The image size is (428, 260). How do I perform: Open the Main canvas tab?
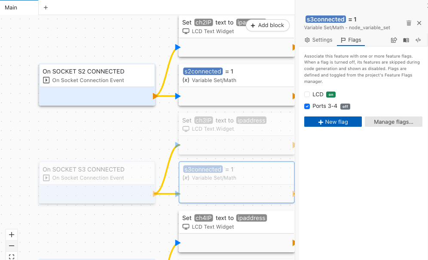(19, 7)
